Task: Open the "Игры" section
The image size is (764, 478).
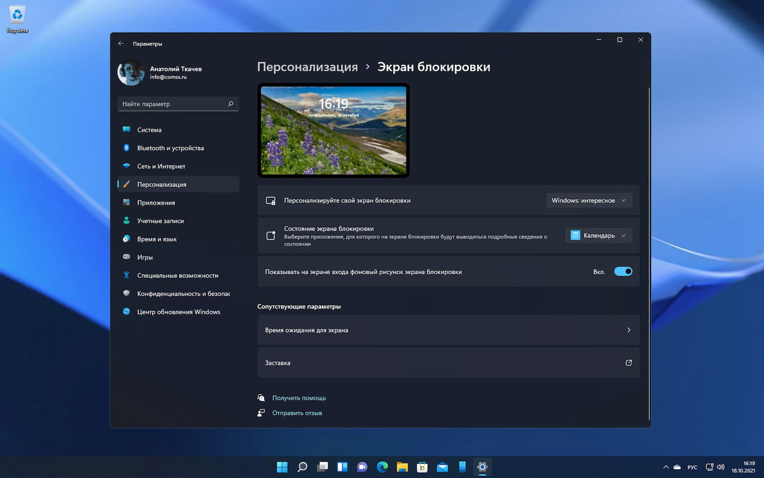Action: (x=178, y=257)
